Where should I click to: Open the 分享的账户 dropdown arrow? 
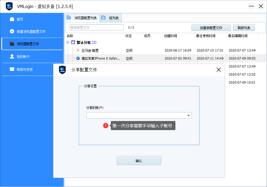(189, 115)
